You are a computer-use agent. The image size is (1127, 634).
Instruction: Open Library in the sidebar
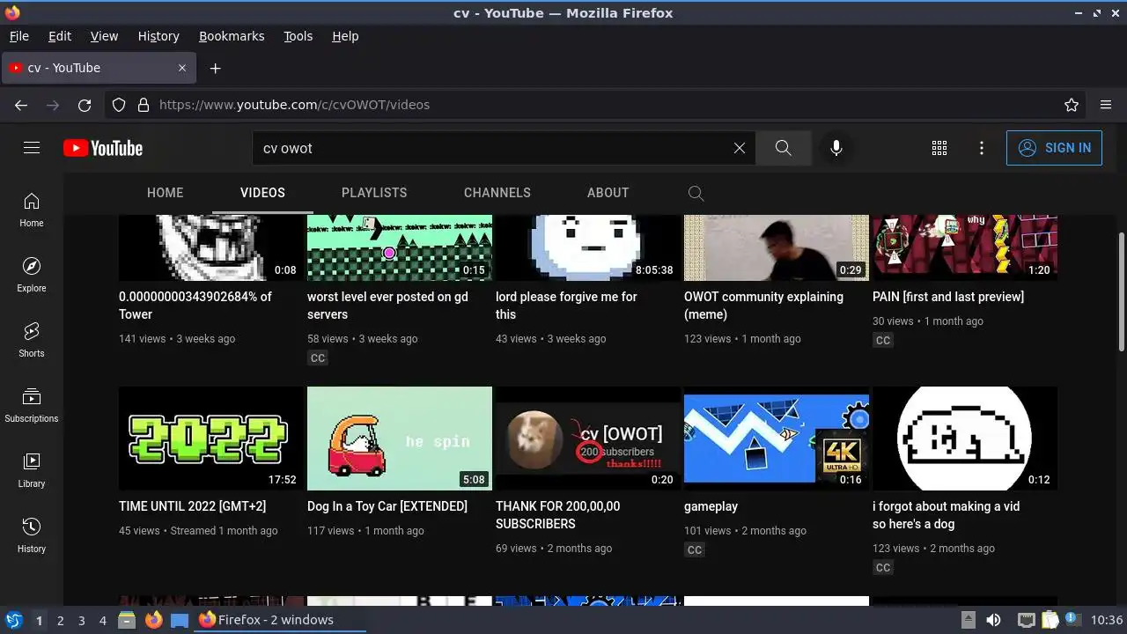(x=32, y=471)
